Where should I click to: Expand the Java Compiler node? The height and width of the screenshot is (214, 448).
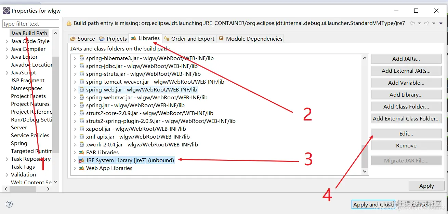[x=7, y=49]
